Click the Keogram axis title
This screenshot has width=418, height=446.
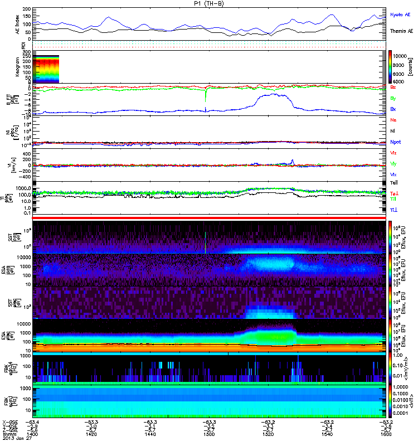[18, 67]
